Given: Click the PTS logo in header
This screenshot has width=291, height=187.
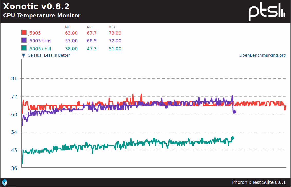Looking at the screenshot, I should [267, 12].
